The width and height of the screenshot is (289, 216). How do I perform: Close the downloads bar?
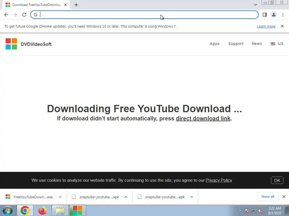[284, 197]
